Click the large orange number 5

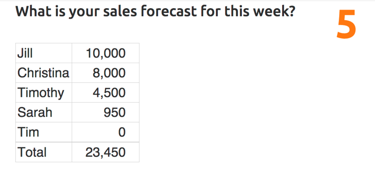coord(346,25)
